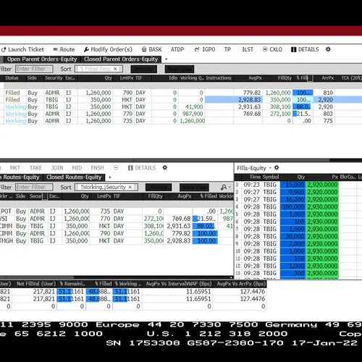Viewport: 362px width, 362px height.
Task: Click Save View in parent orders panel
Action: [x=180, y=70]
